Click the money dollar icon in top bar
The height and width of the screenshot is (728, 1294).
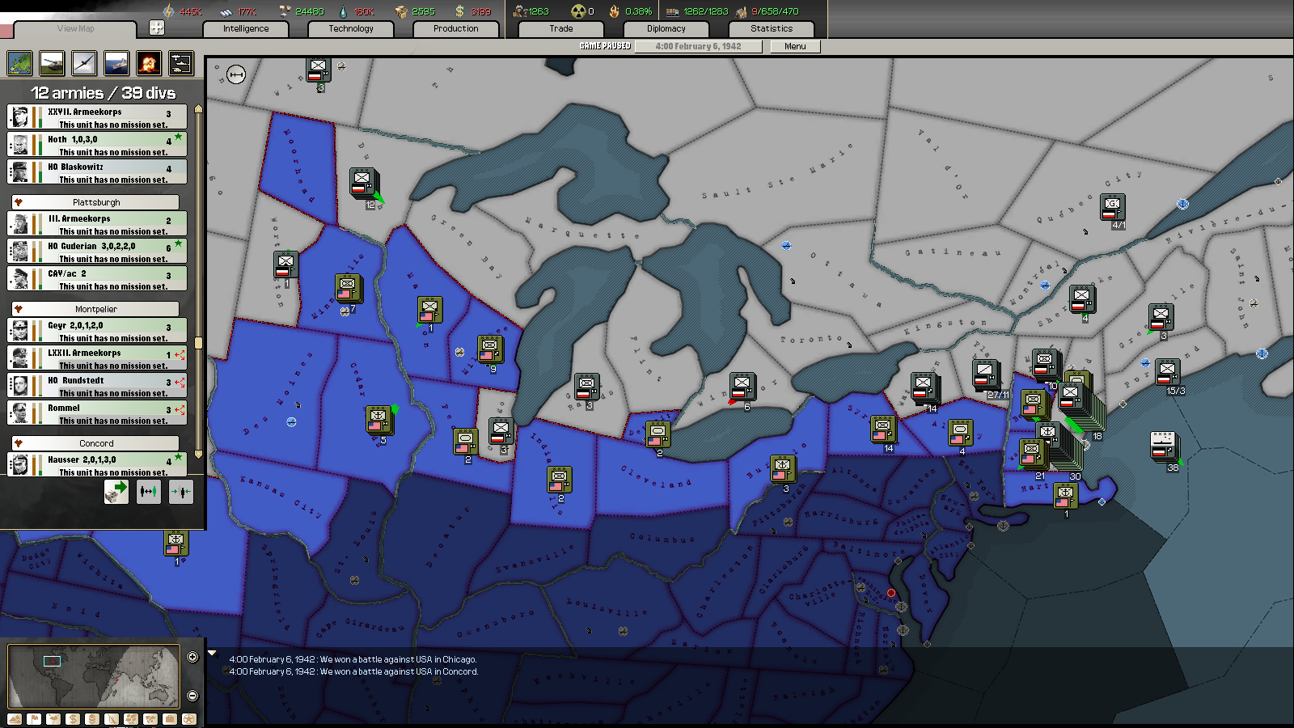coord(459,11)
